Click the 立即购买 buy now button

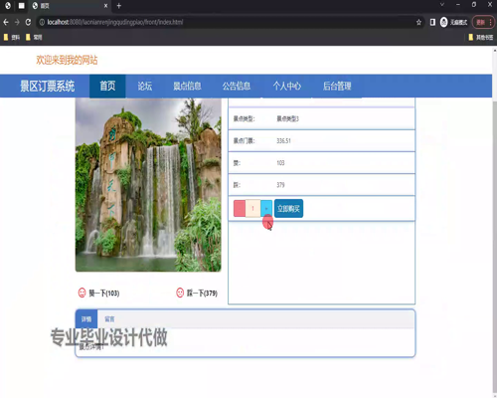[x=288, y=208]
